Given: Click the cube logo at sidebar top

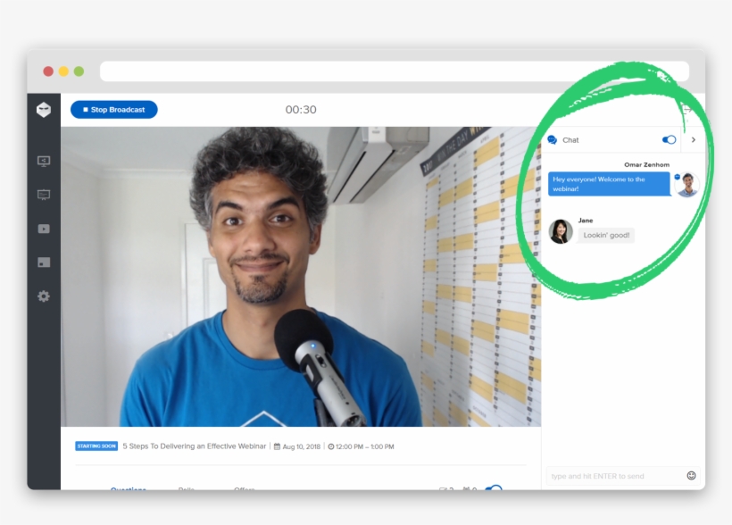Looking at the screenshot, I should click(44, 110).
